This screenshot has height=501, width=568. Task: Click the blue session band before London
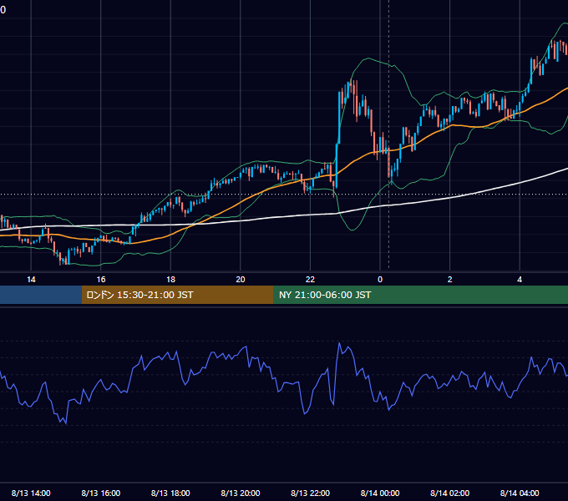click(x=41, y=295)
